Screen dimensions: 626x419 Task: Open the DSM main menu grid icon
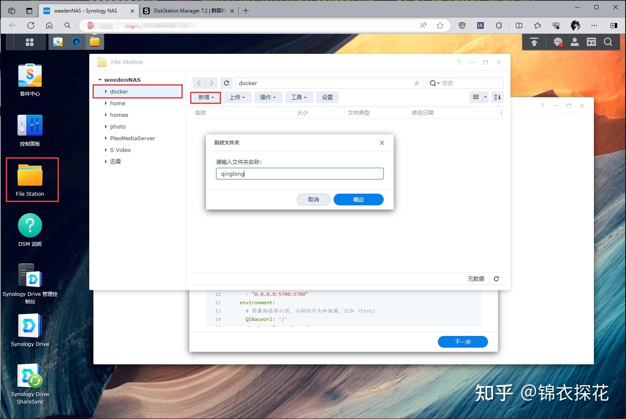click(29, 42)
